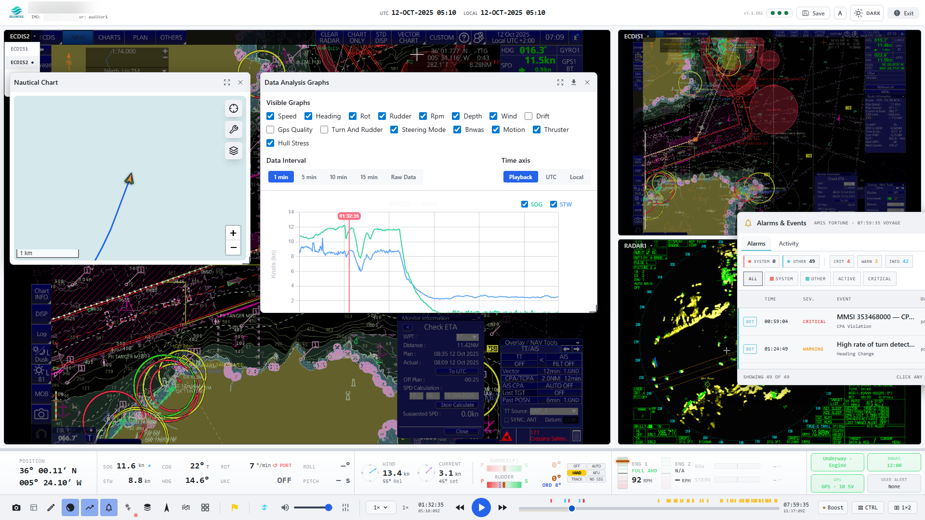Expand the Nautical Chart panel fullscreen
Viewport: 925px width, 520px height.
point(227,82)
